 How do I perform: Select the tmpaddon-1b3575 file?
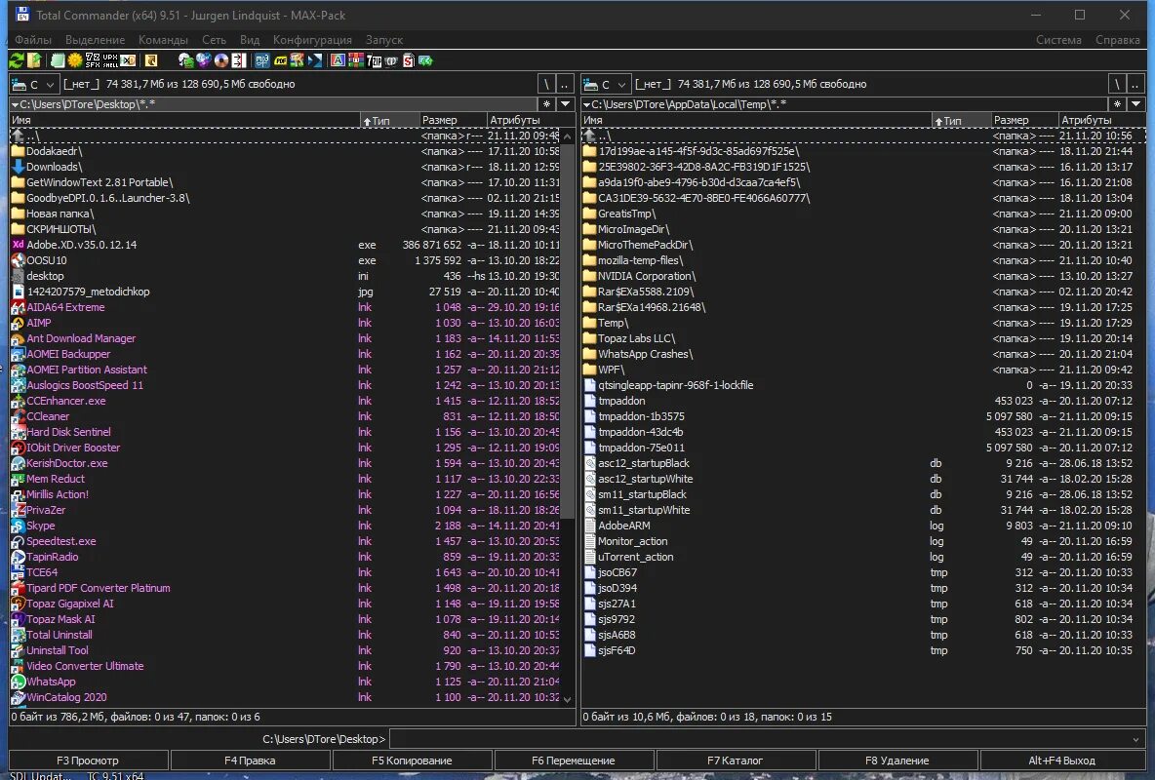[863, 417]
